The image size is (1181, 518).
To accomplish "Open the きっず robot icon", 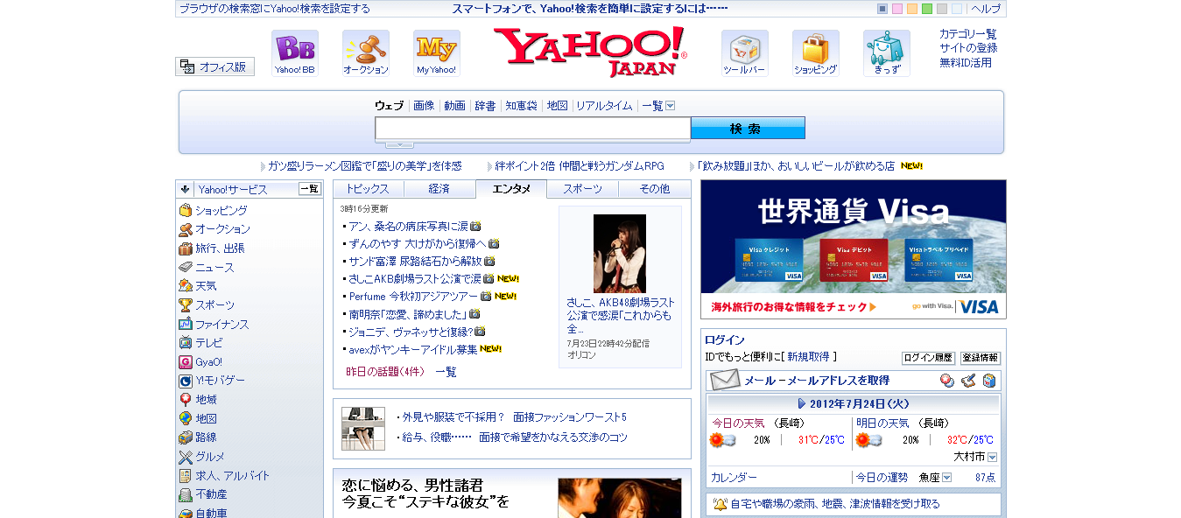I will pyautogui.click(x=887, y=53).
